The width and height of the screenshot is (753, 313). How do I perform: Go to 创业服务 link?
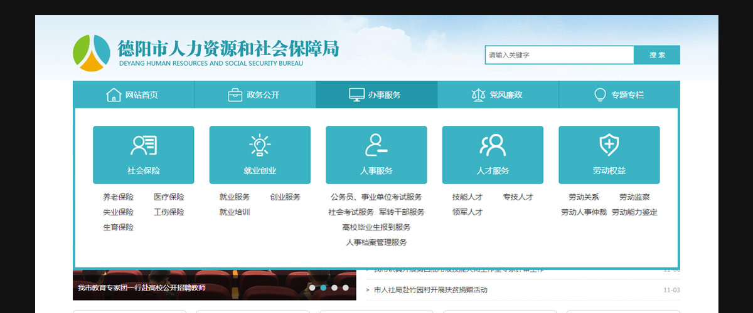(x=286, y=197)
